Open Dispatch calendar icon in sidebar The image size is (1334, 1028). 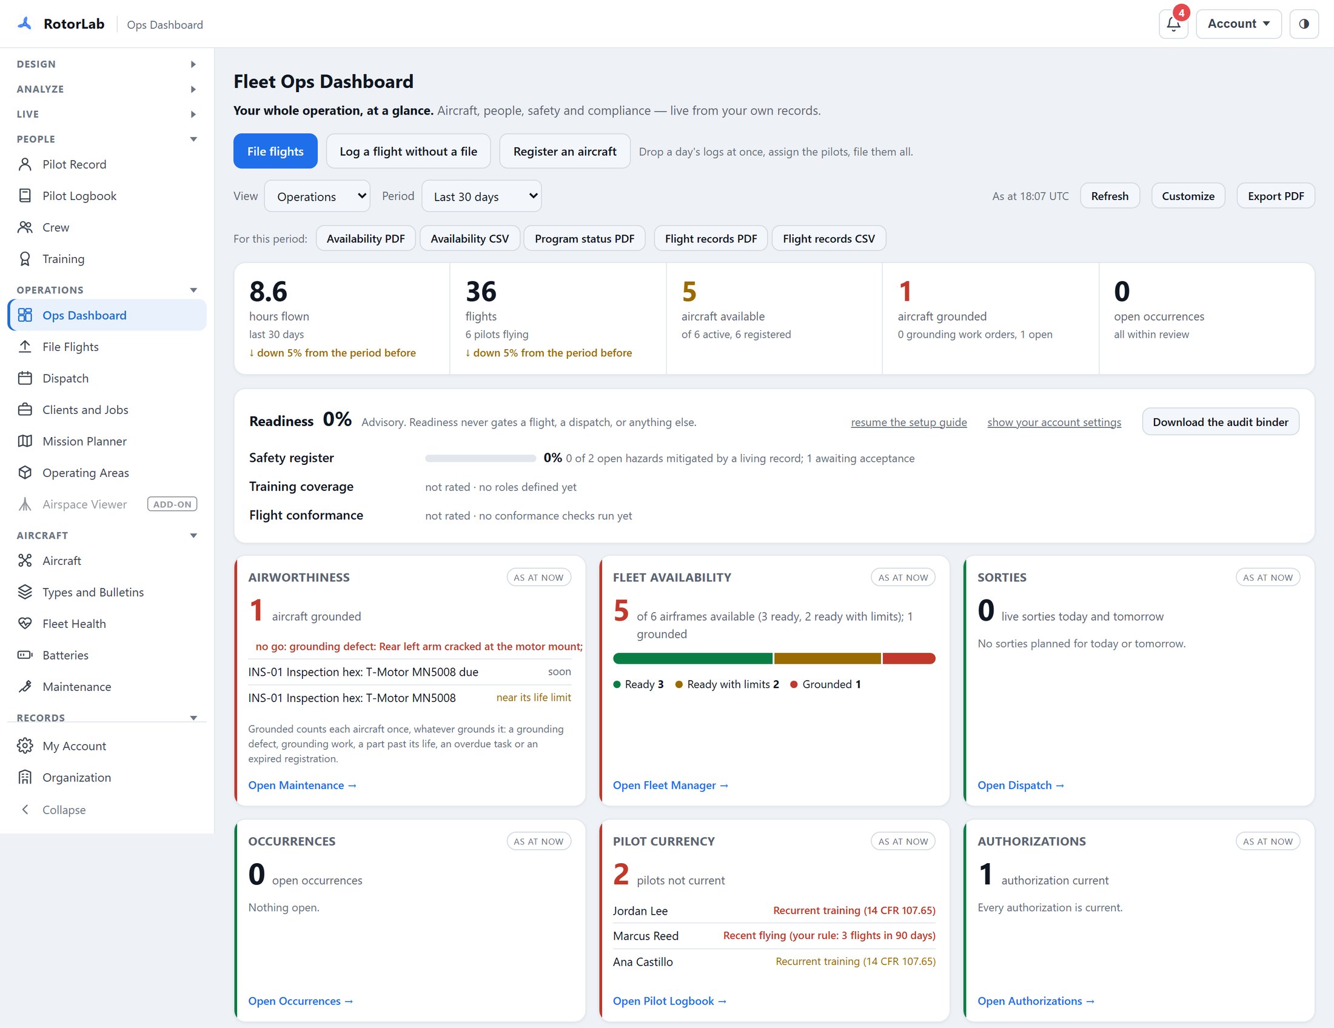pyautogui.click(x=25, y=378)
